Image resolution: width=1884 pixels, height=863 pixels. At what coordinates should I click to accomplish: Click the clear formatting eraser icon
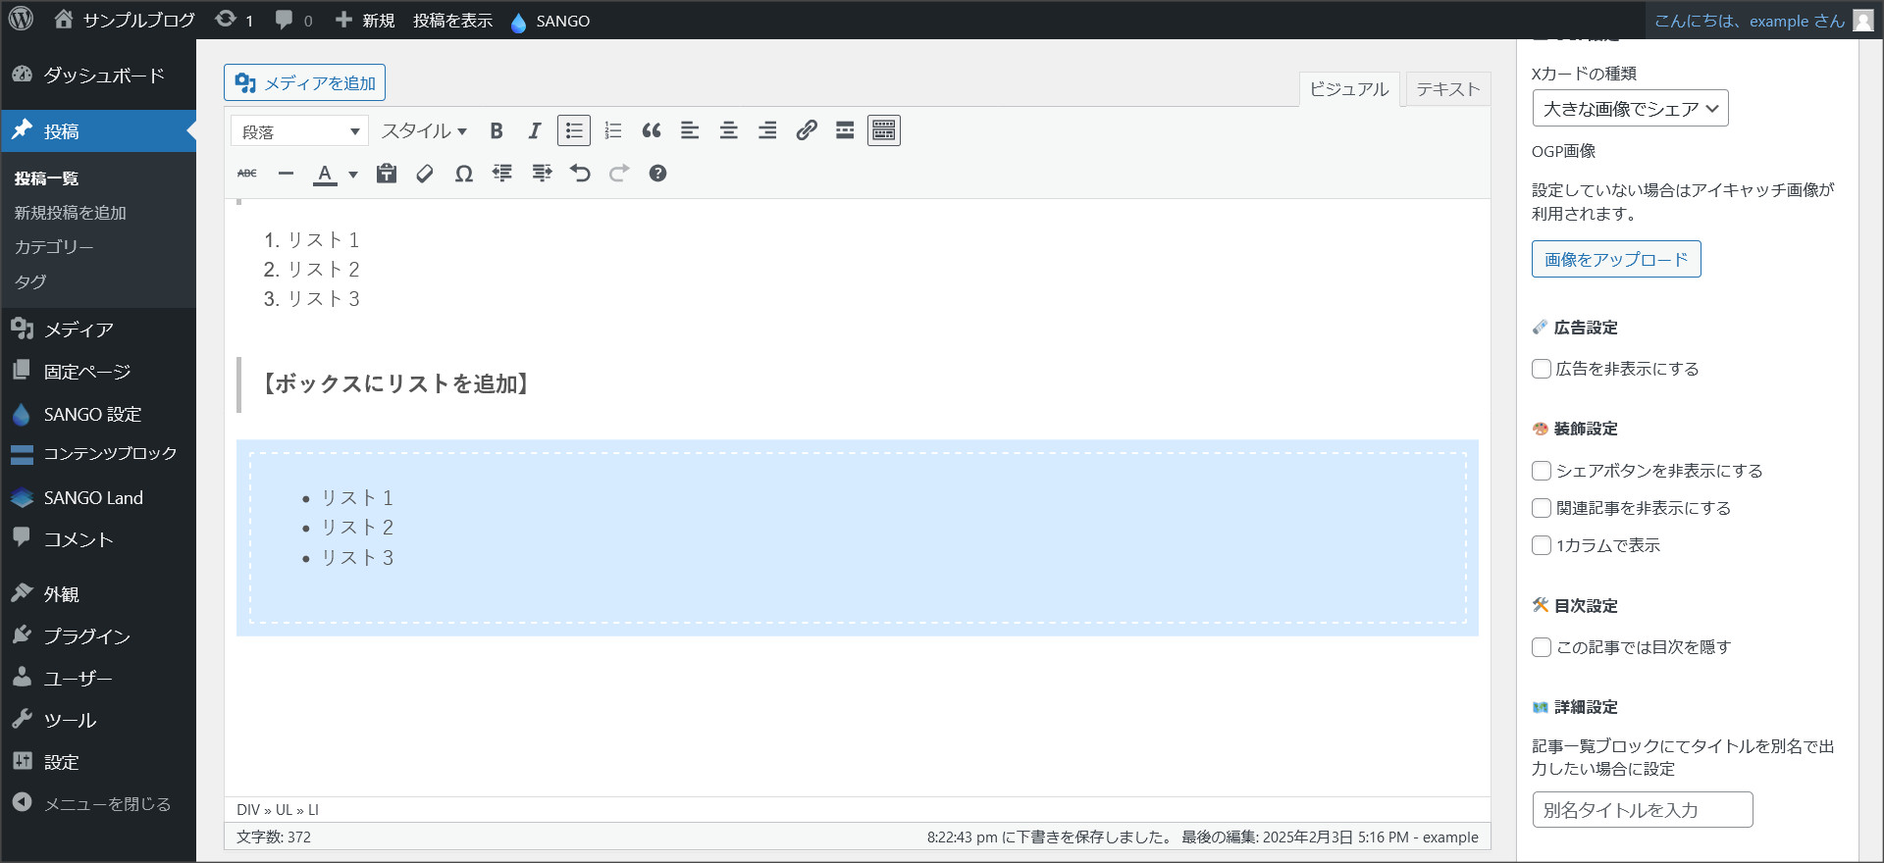[x=425, y=174]
